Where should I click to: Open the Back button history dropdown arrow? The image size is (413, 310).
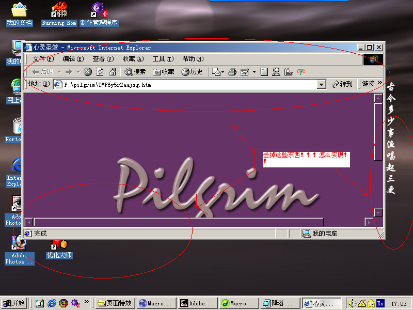59,72
